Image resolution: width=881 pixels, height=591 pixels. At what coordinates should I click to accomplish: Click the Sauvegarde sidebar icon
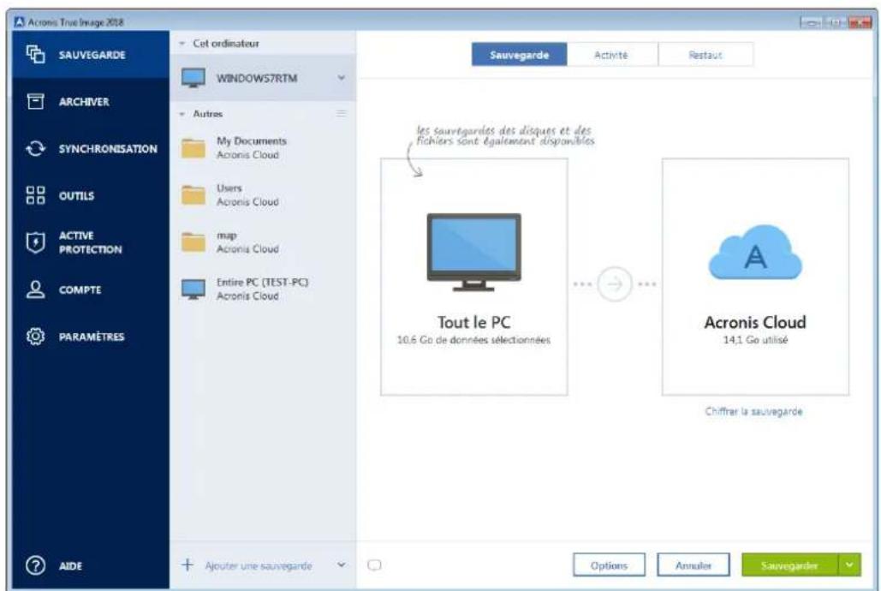(35, 54)
